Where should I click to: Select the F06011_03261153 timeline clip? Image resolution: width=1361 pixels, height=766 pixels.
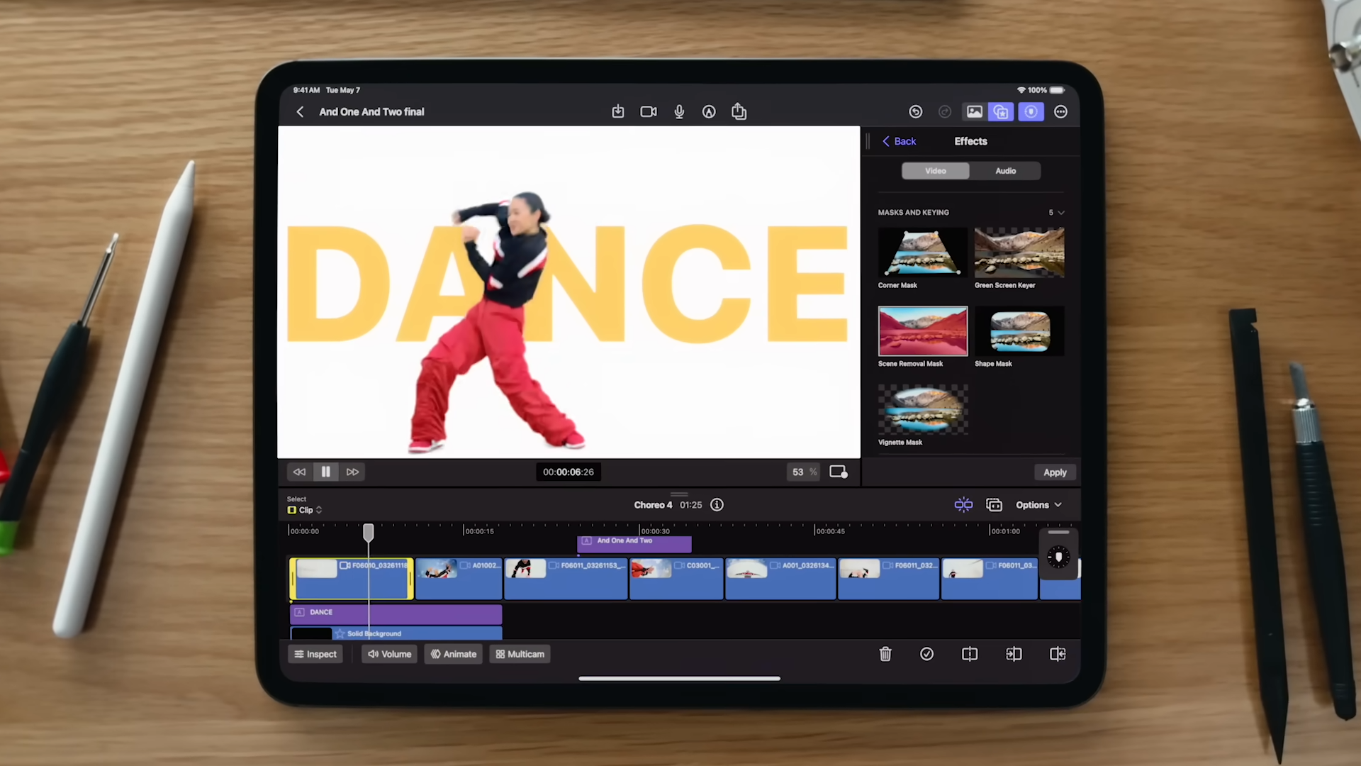pos(566,579)
